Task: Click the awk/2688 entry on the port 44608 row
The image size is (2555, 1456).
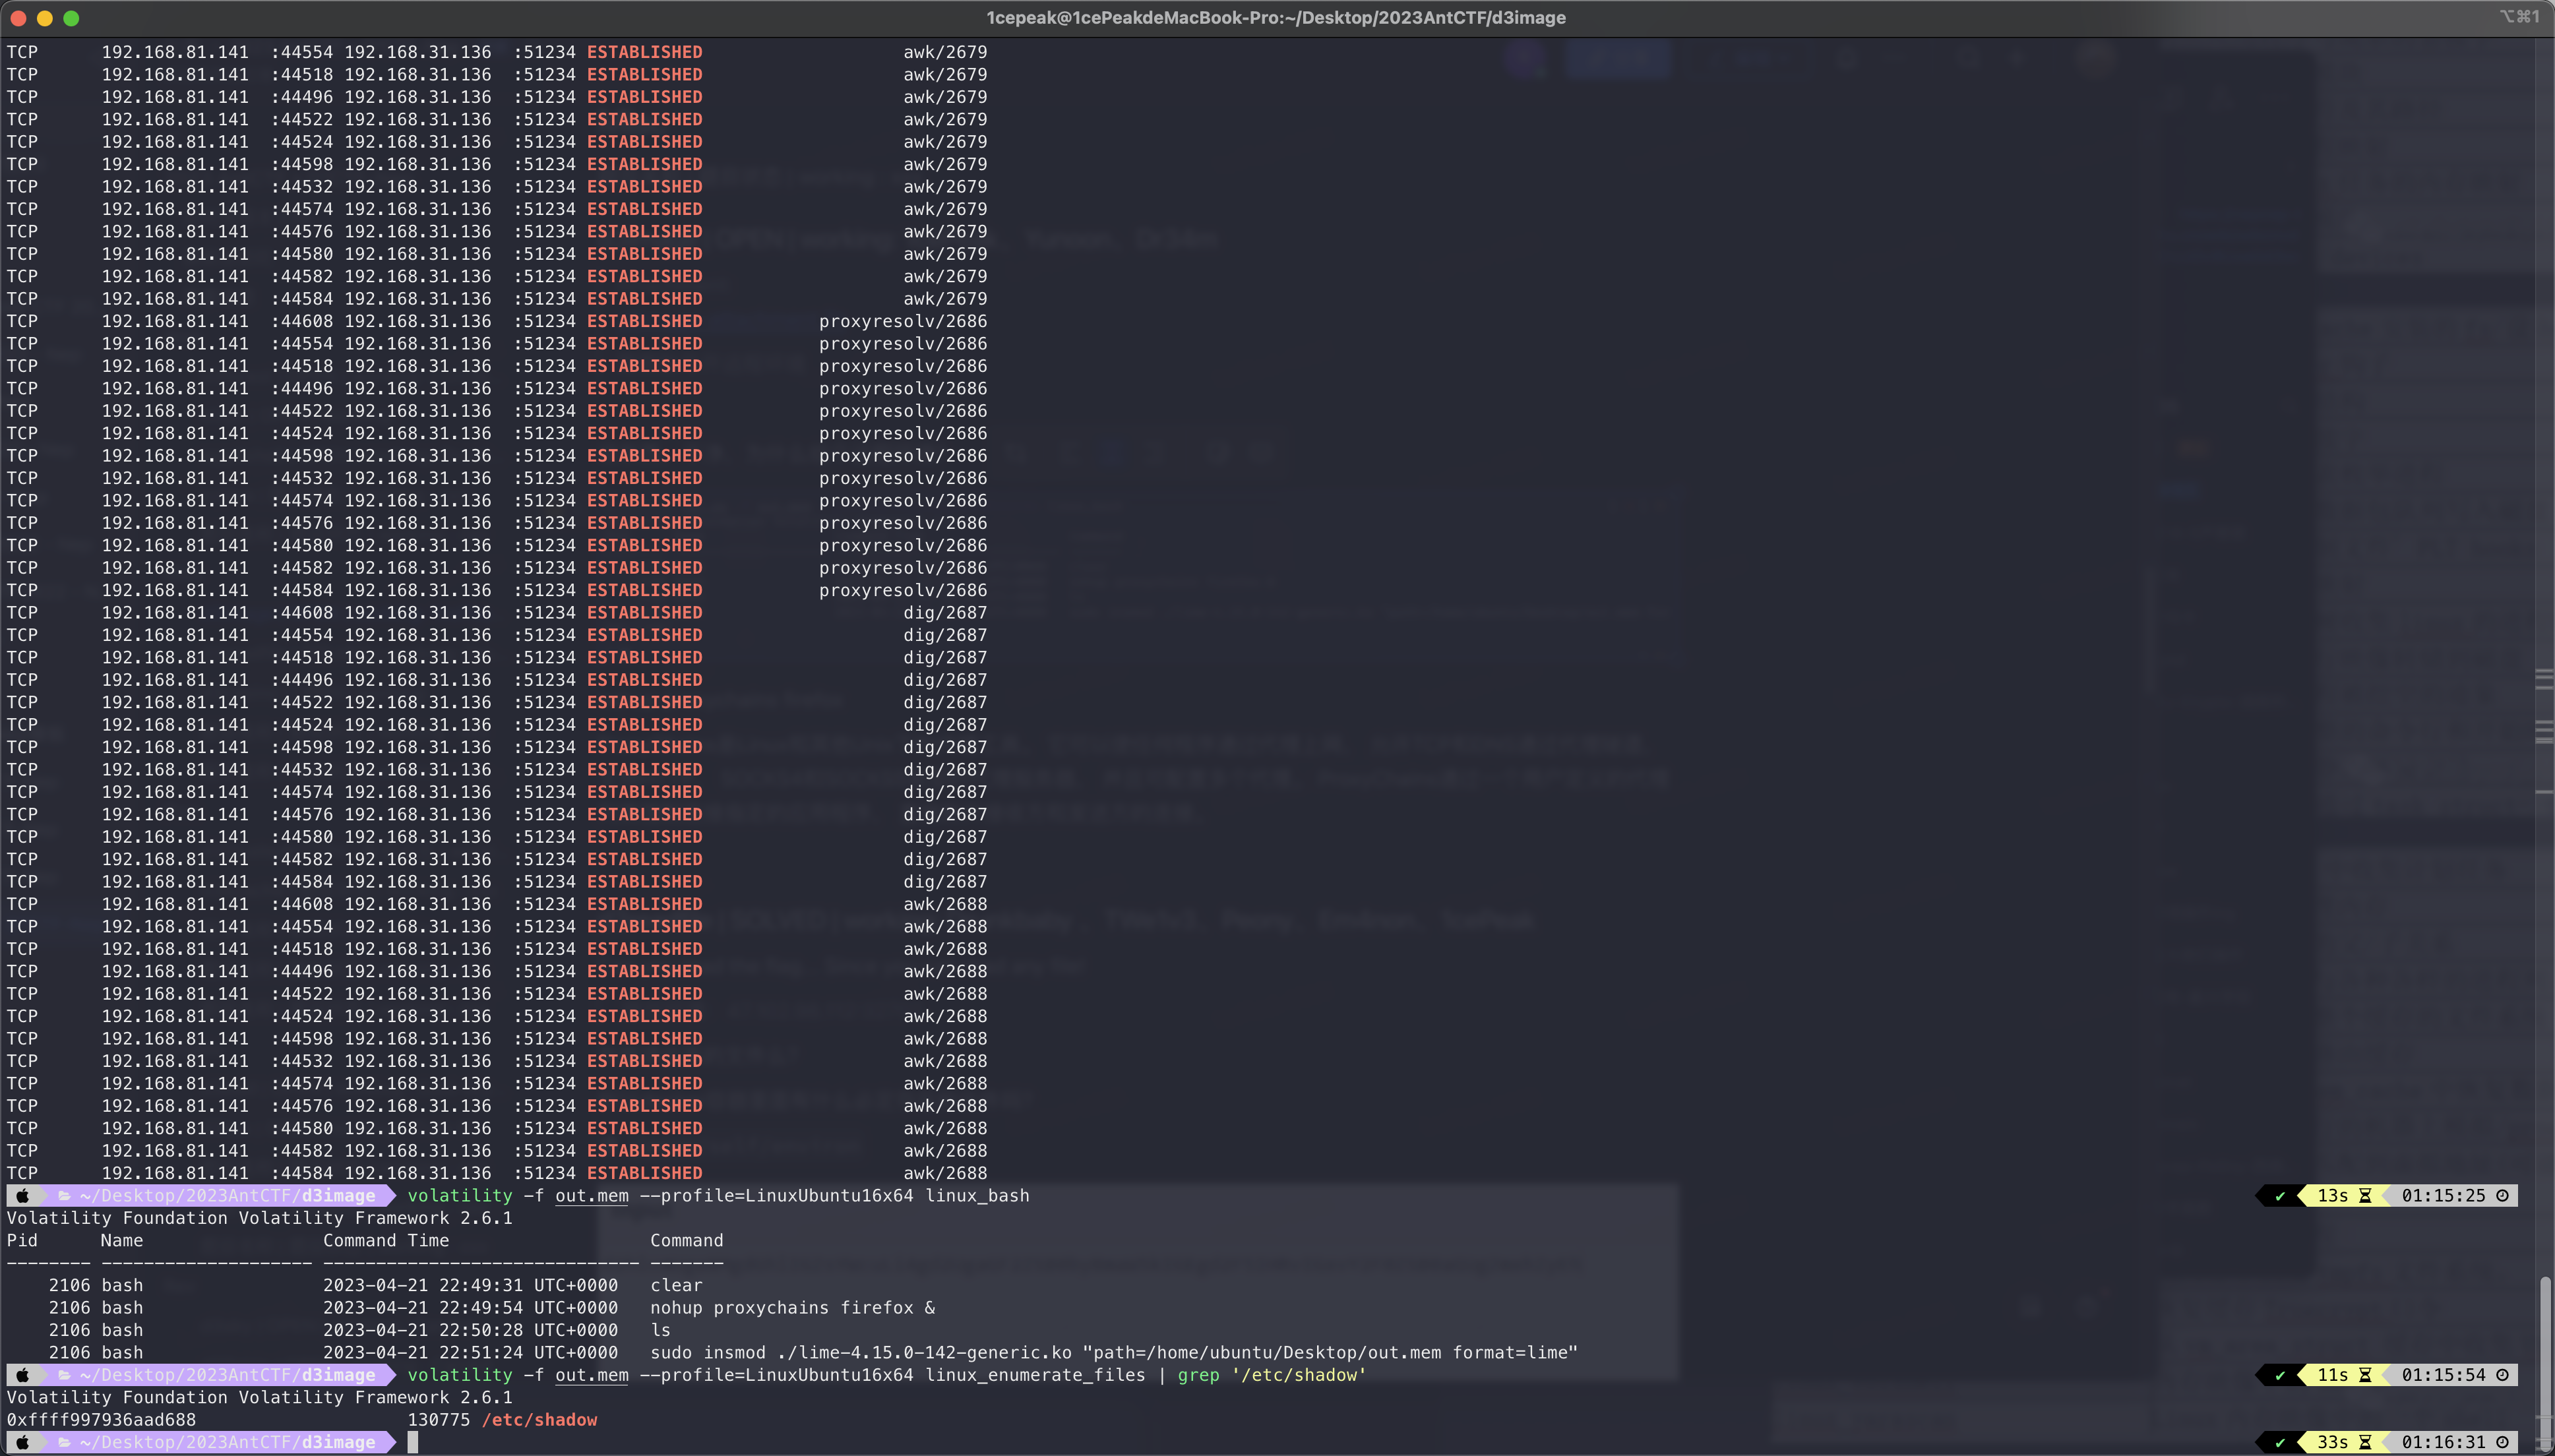Action: point(945,904)
